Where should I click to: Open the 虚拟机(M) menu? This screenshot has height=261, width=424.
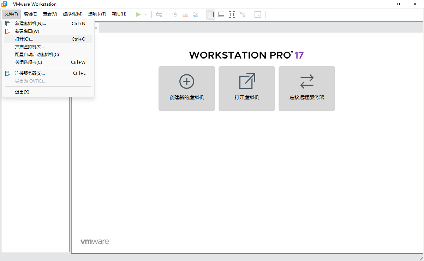[x=73, y=14]
